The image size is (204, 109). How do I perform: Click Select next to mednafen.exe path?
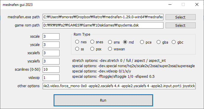180,17
